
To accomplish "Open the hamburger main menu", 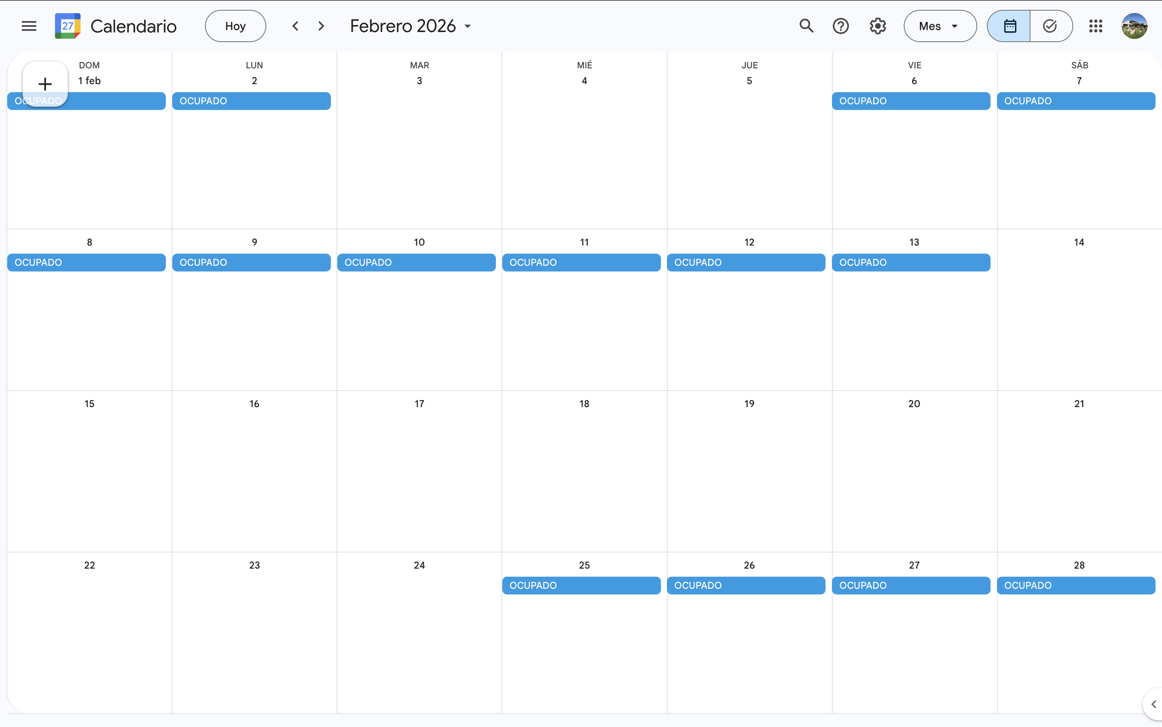I will 29,26.
